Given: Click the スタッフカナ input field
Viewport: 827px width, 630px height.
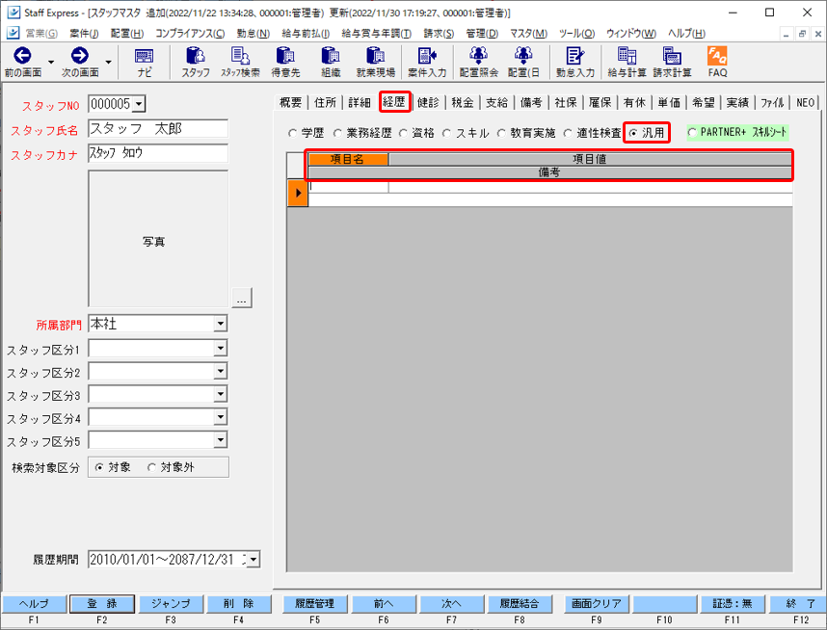Looking at the screenshot, I should (158, 153).
